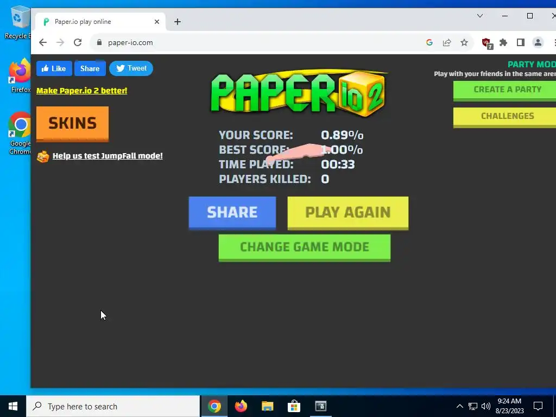
Task: Close the Paper.io play online tab
Action: click(x=157, y=22)
